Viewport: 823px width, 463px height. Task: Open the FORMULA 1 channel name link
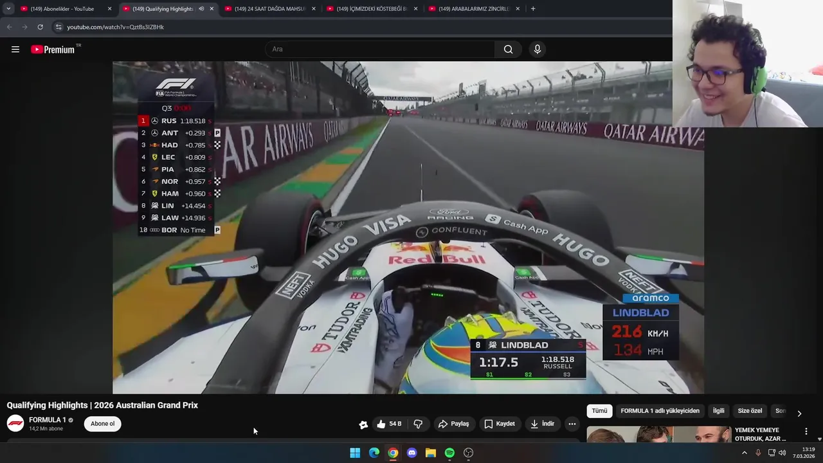[48, 420]
